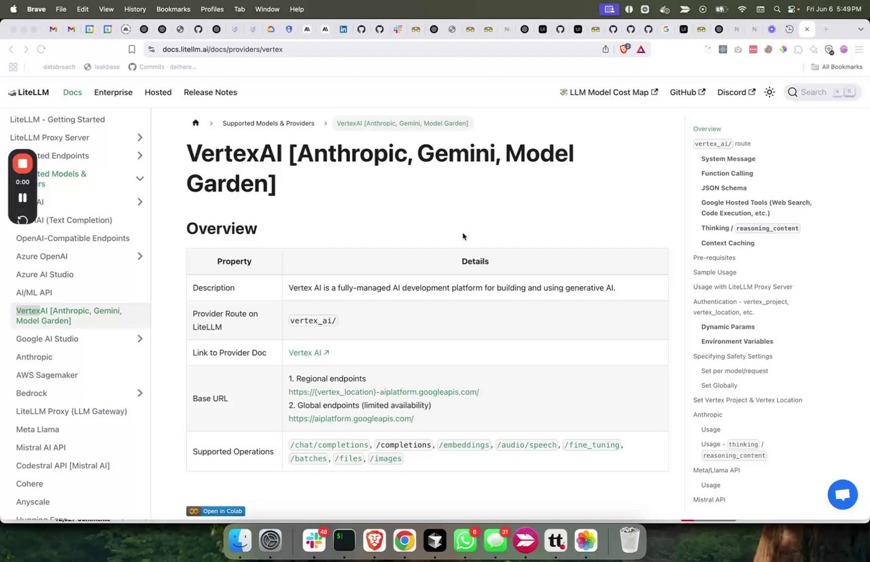Image resolution: width=870 pixels, height=562 pixels.
Task: Open the chat bubble widget
Action: pyautogui.click(x=842, y=494)
